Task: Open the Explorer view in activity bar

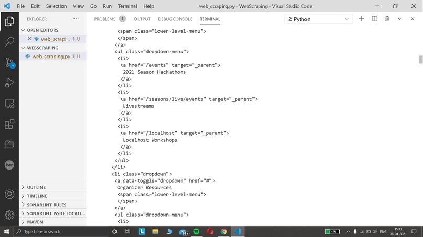Action: (9, 21)
